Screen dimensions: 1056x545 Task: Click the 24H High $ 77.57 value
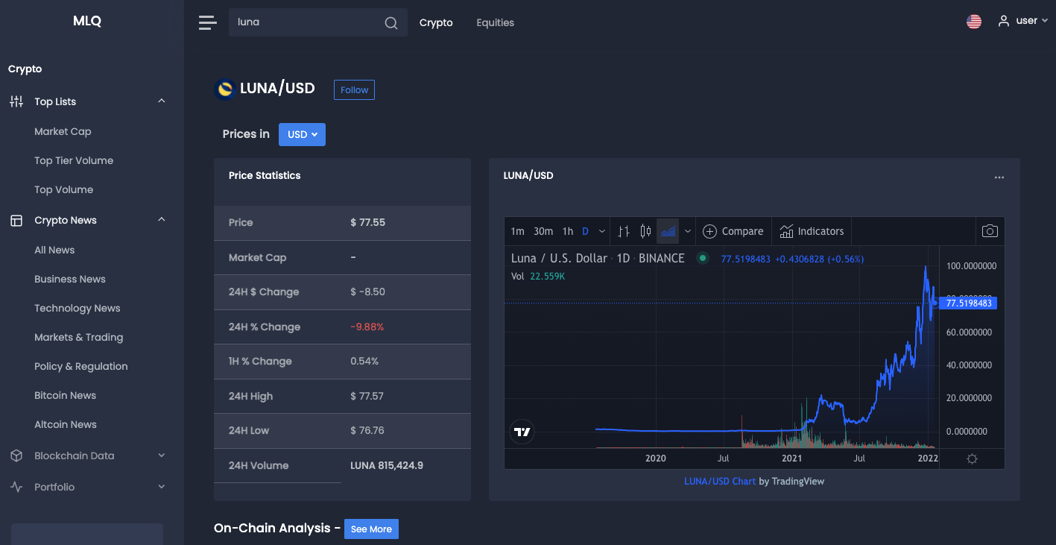367,396
